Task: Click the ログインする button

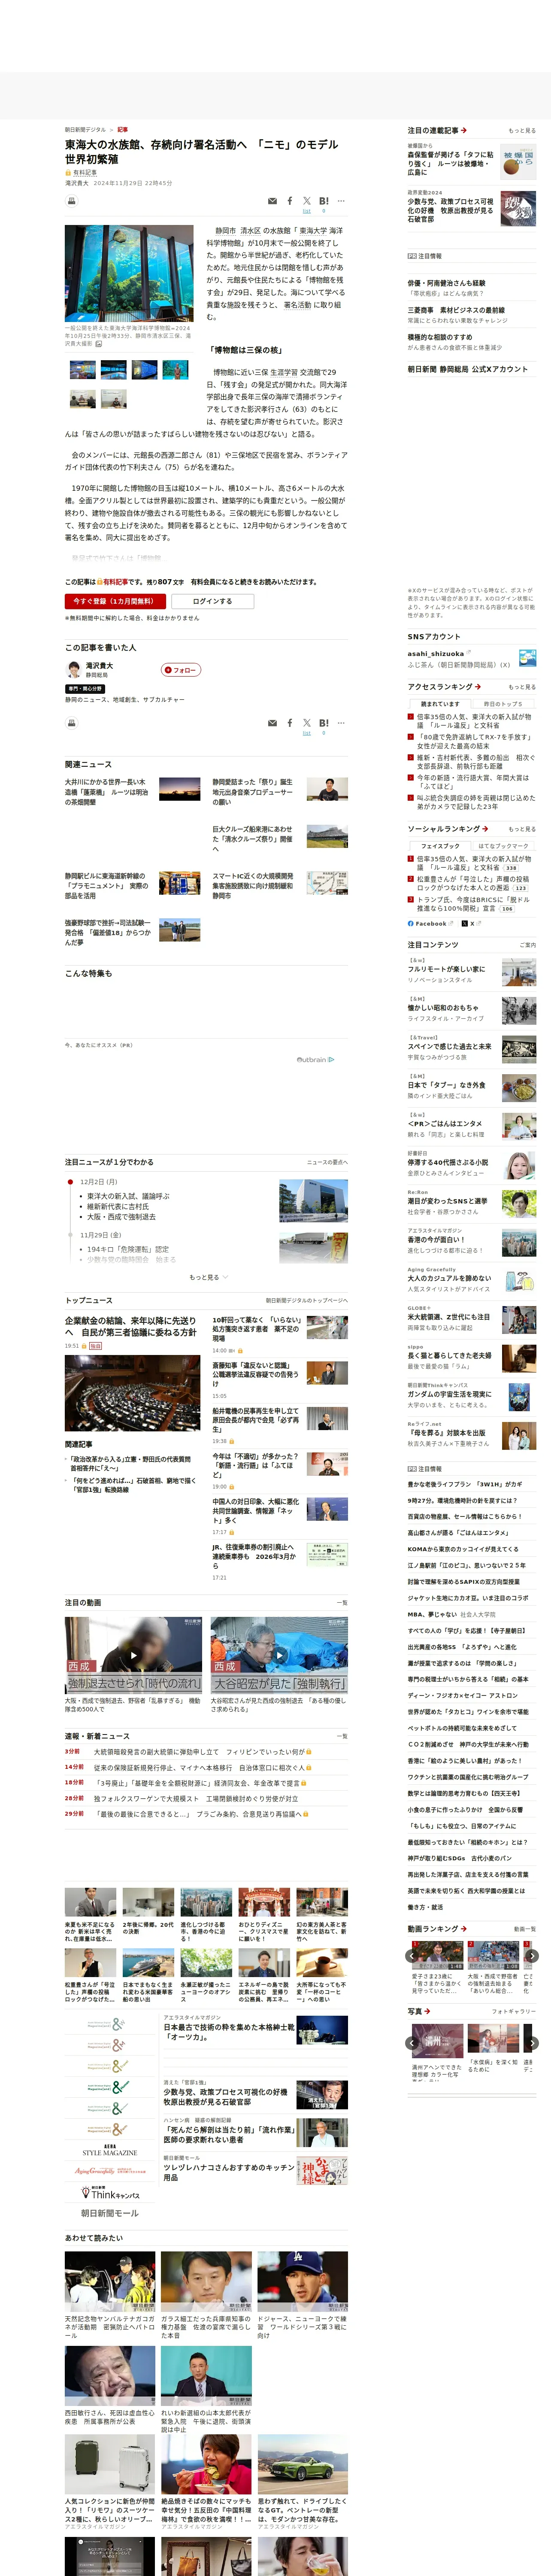Action: tap(212, 601)
